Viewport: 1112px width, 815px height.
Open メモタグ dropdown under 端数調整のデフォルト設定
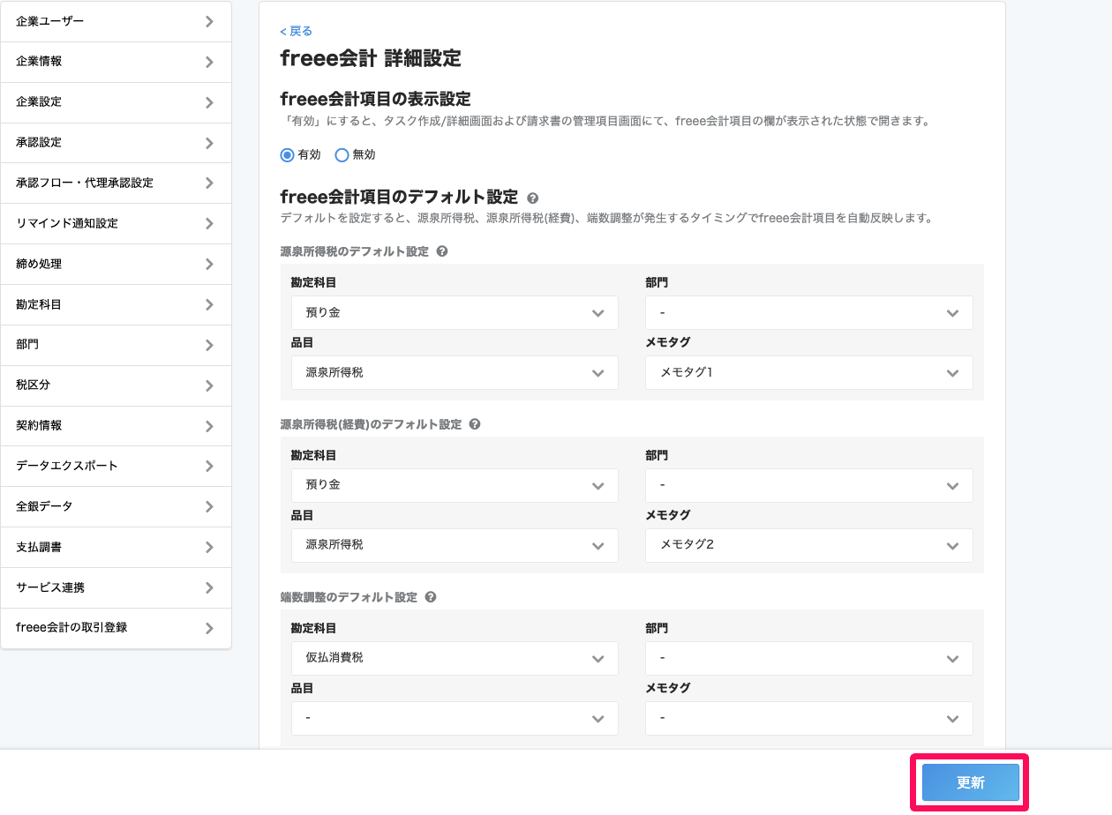click(809, 718)
